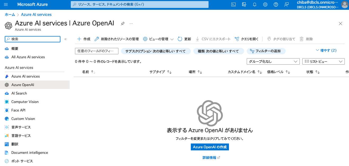Open the hamburger portal menu
Image resolution: width=349 pixels, height=166 pixels.
[6, 5]
